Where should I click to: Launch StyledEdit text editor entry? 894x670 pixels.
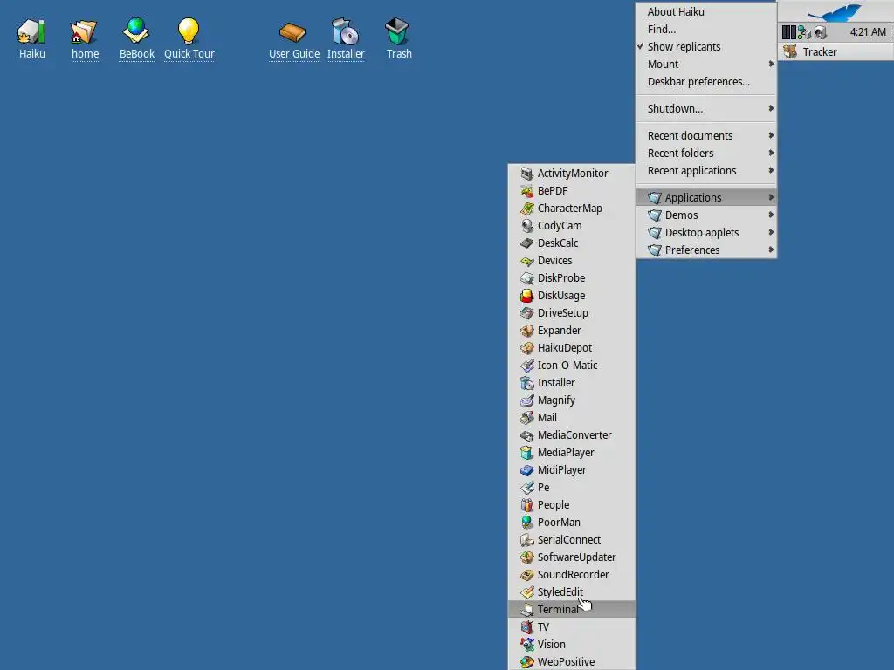point(572,592)
